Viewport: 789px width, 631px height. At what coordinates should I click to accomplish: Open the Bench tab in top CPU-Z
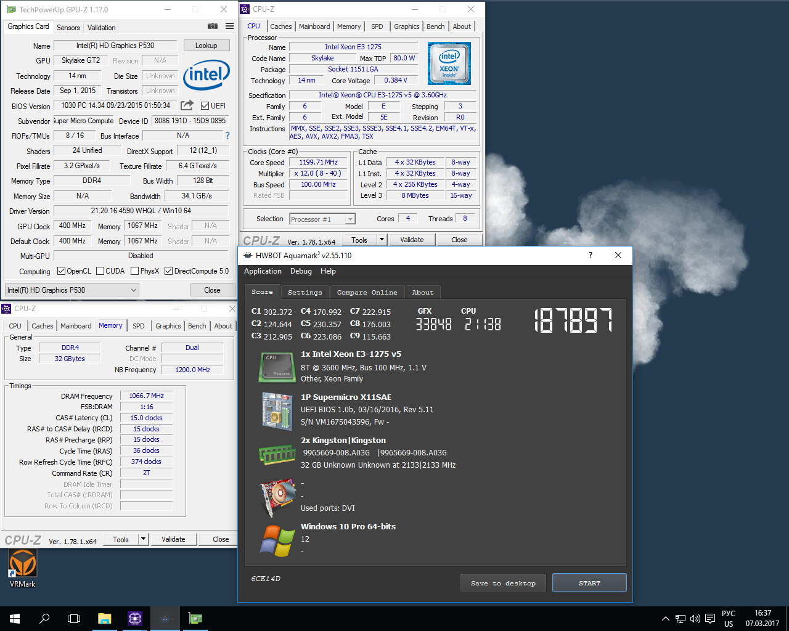[x=435, y=26]
